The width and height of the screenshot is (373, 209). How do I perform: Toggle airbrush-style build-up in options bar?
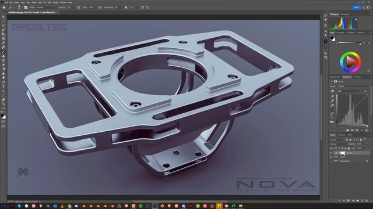100,8
